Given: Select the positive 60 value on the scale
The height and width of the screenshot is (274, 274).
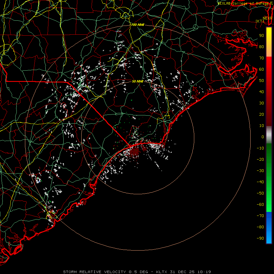Looking at the screenshot, I should pos(262,69).
